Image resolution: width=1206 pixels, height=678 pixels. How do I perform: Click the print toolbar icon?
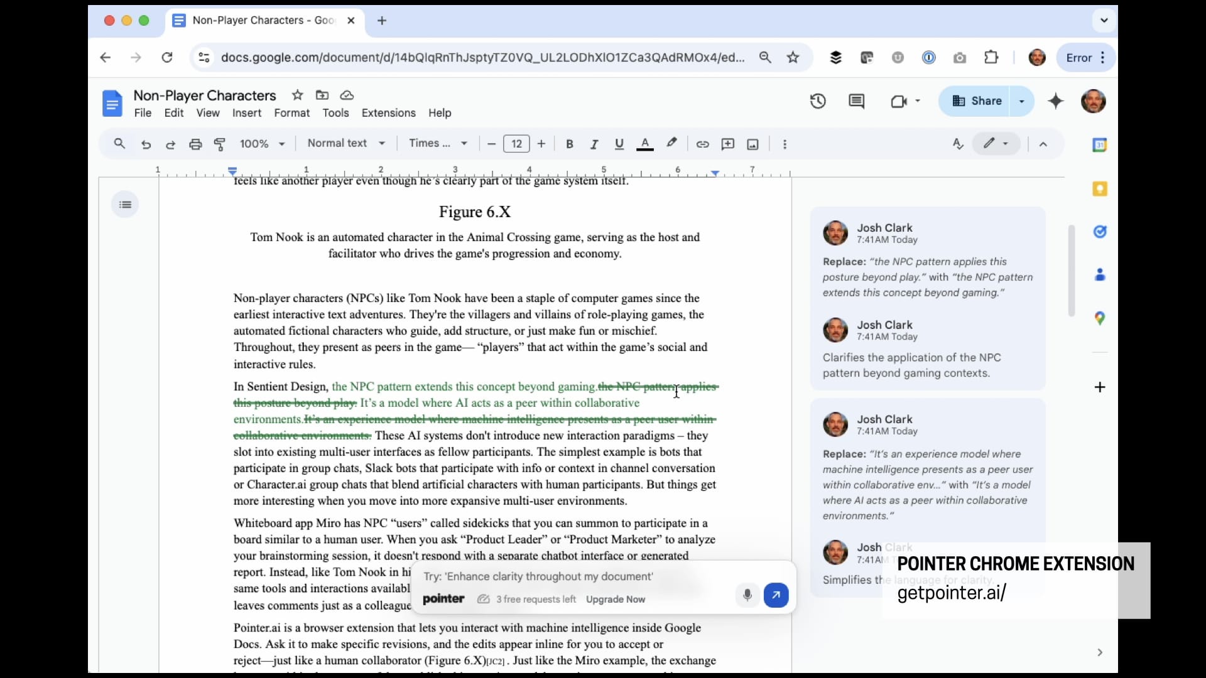click(x=195, y=144)
